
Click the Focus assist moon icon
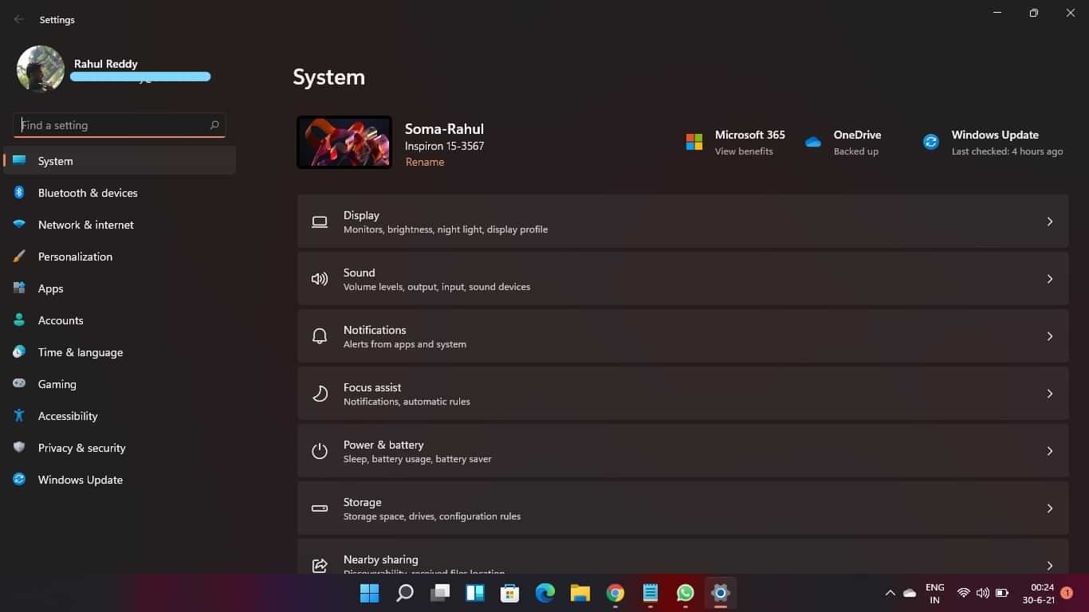tap(320, 394)
